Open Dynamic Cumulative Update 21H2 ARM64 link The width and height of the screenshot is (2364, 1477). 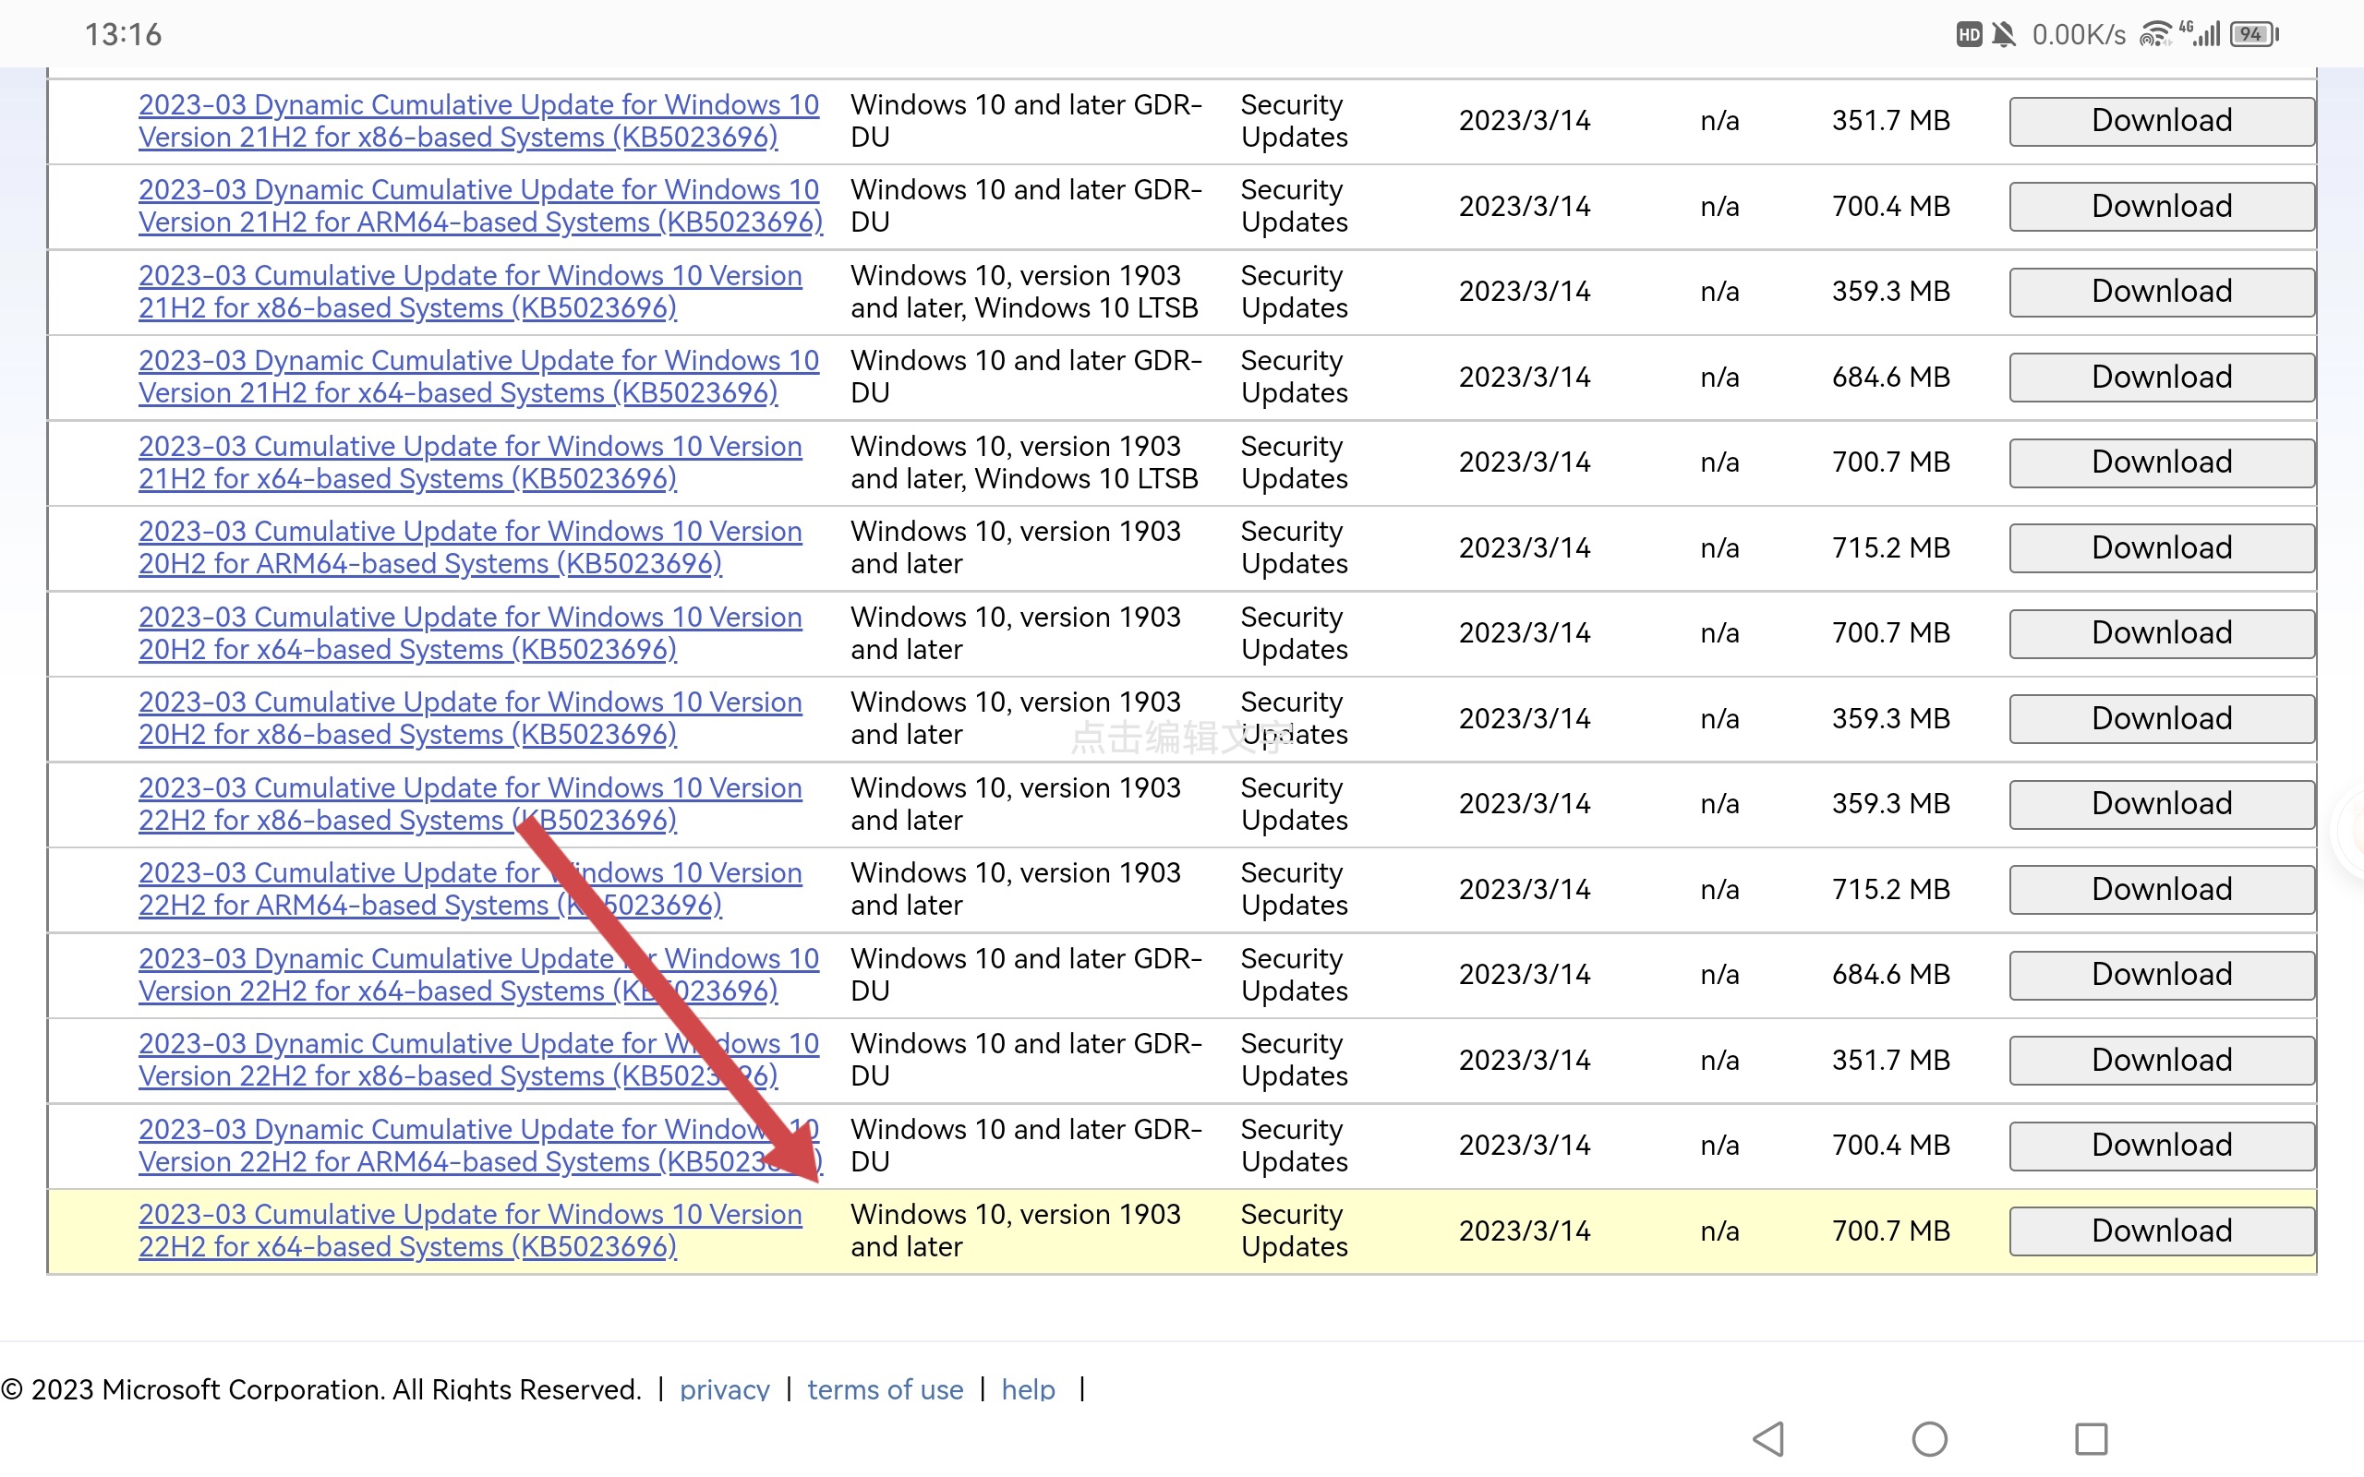480,206
